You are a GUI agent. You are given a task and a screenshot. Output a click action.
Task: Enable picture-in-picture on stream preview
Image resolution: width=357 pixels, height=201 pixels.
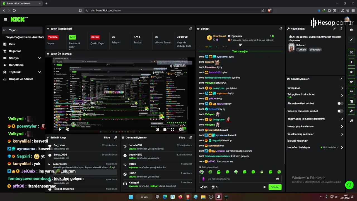pos(157,129)
